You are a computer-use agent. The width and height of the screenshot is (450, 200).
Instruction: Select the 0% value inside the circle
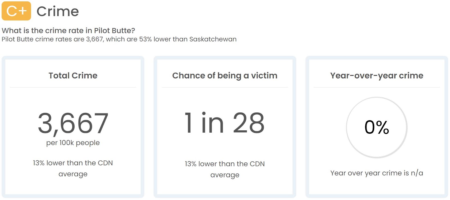coord(377,127)
